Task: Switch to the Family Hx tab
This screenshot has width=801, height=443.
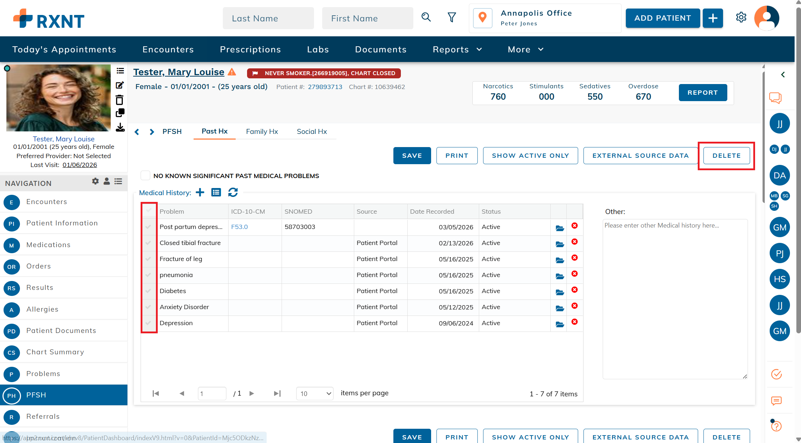Action: (262, 131)
